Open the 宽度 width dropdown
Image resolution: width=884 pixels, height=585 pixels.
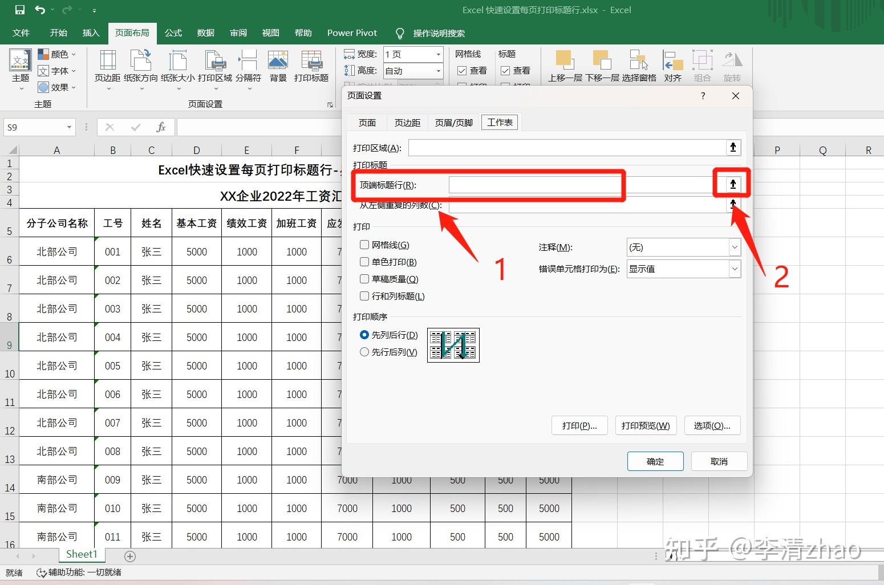(x=438, y=54)
